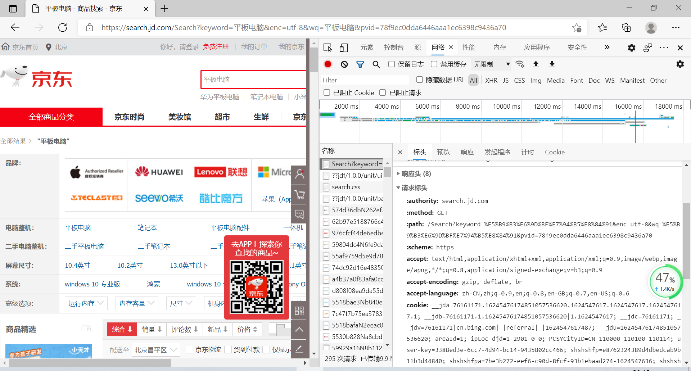This screenshot has width=691, height=371.
Task: Open the 响应 request tab
Action: (467, 152)
